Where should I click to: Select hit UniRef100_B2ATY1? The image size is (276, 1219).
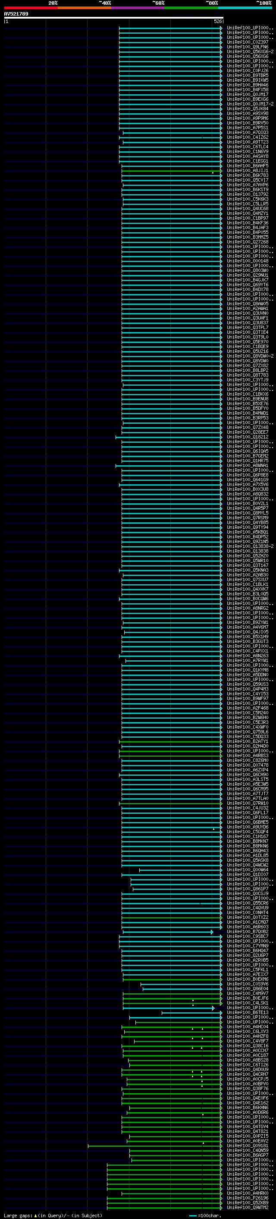[248, 742]
